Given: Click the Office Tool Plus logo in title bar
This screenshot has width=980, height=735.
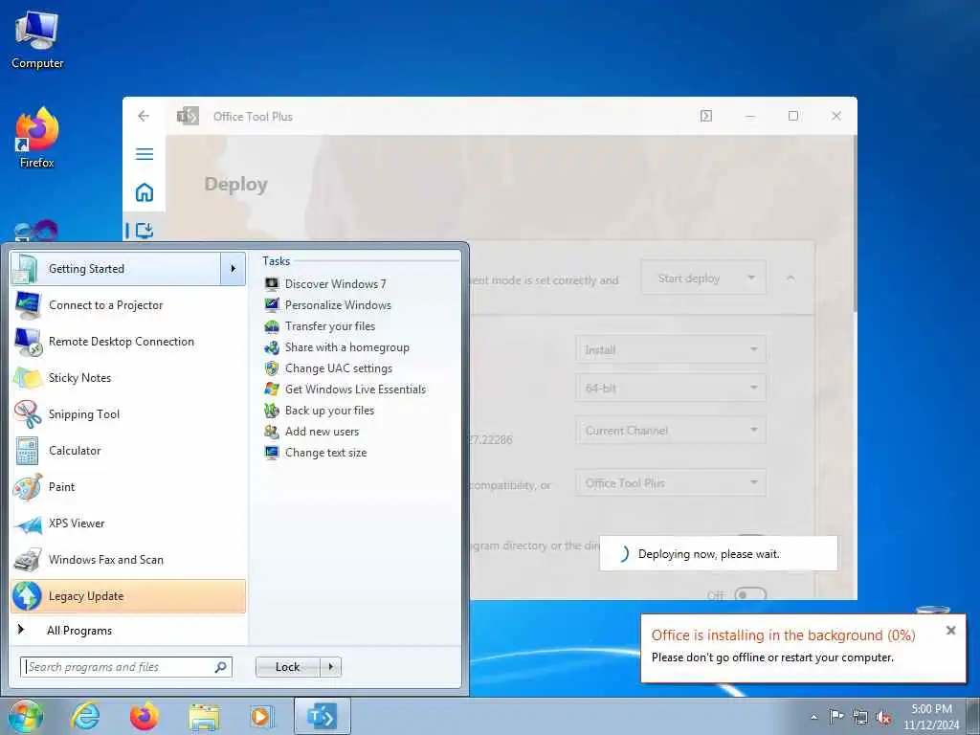Looking at the screenshot, I should (188, 116).
